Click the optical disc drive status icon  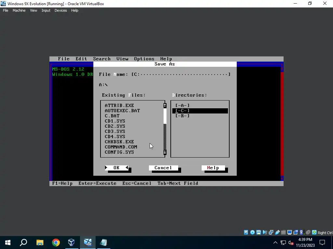252,232
